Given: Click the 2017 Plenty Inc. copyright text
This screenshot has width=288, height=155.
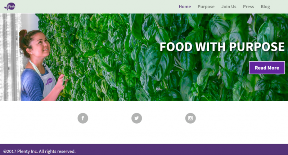Looking at the screenshot, I should pos(39,151).
